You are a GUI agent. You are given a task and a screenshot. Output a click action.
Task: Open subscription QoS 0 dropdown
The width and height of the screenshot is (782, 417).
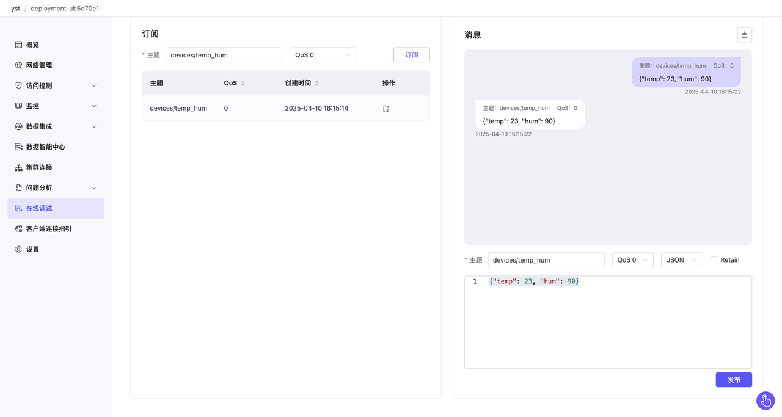click(x=323, y=55)
